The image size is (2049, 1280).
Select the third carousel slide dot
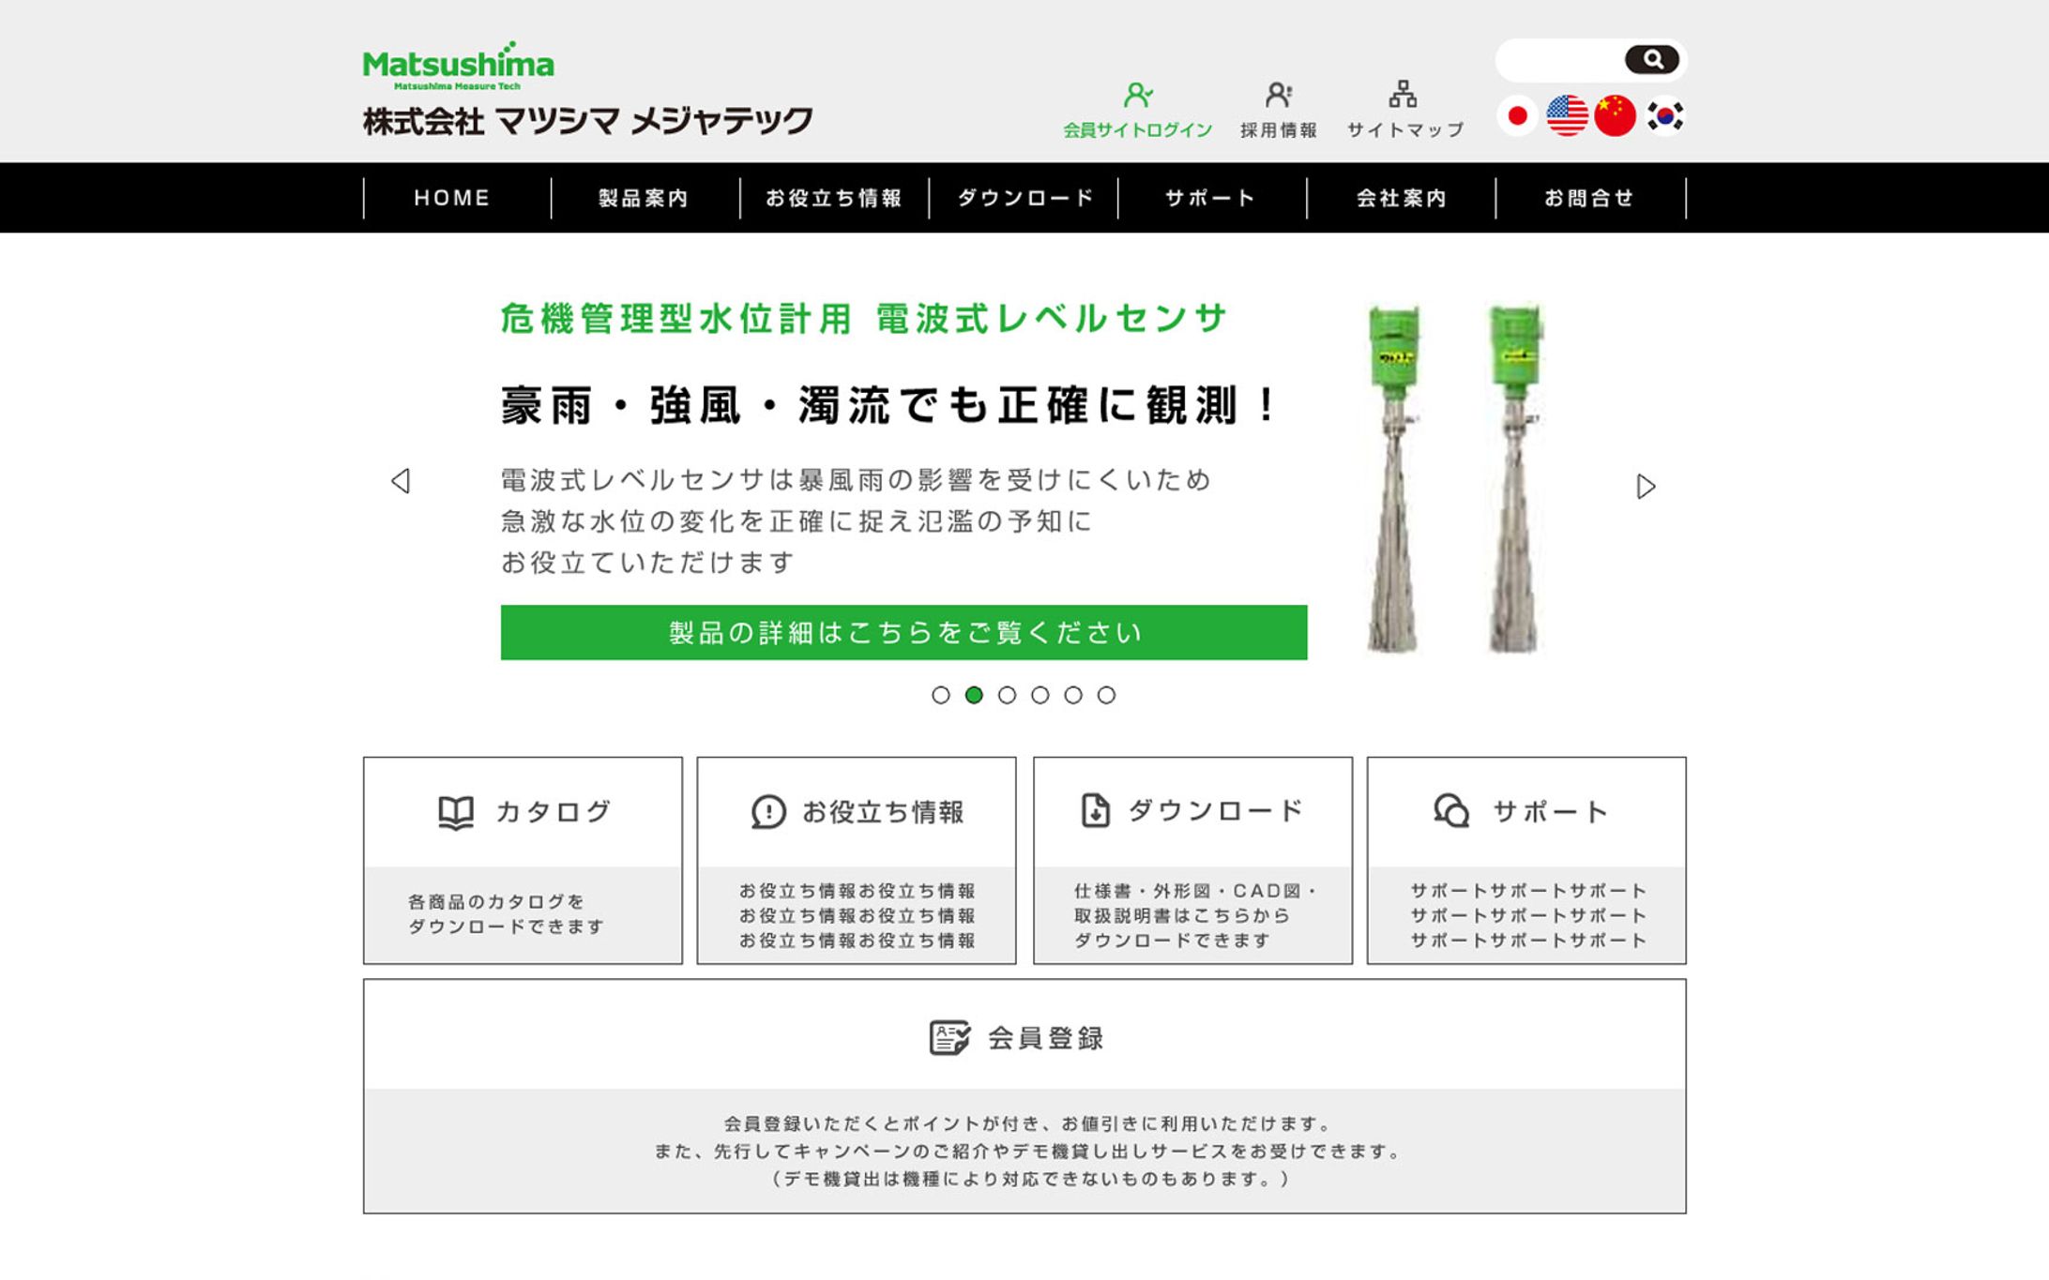pyautogui.click(x=1007, y=695)
